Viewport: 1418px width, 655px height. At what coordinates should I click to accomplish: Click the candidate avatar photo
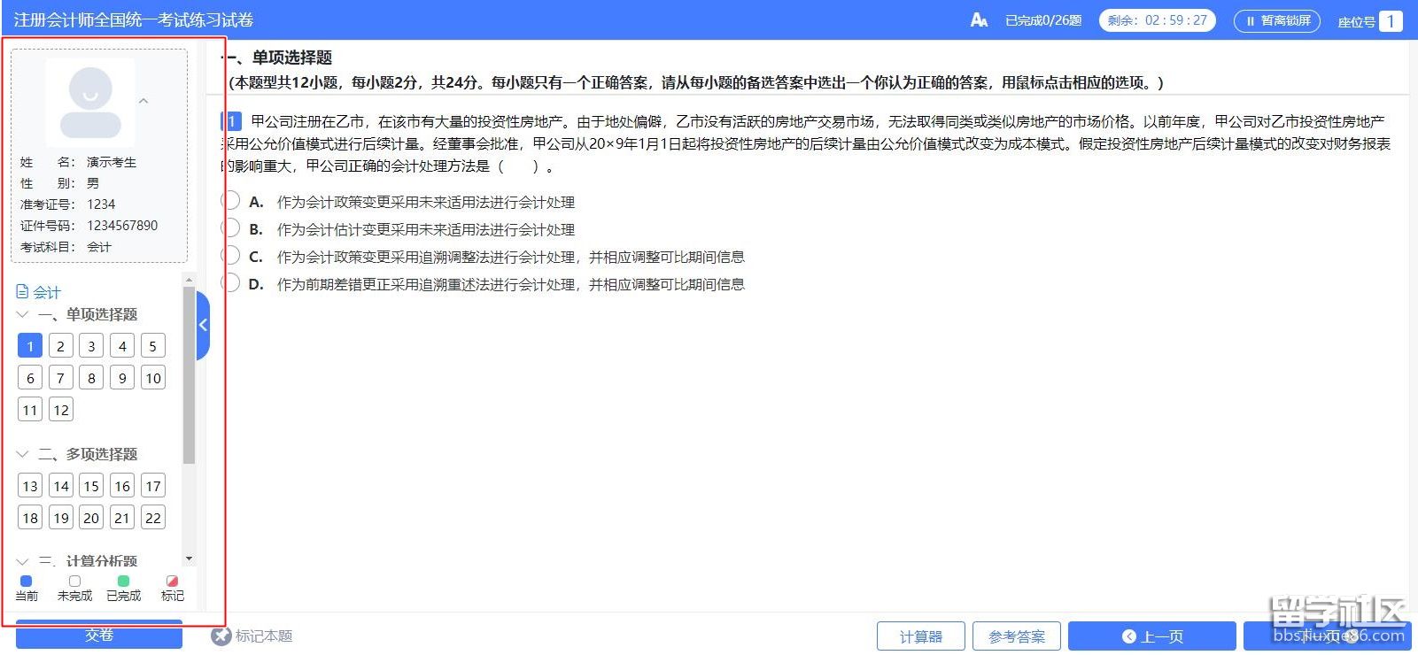[x=90, y=102]
